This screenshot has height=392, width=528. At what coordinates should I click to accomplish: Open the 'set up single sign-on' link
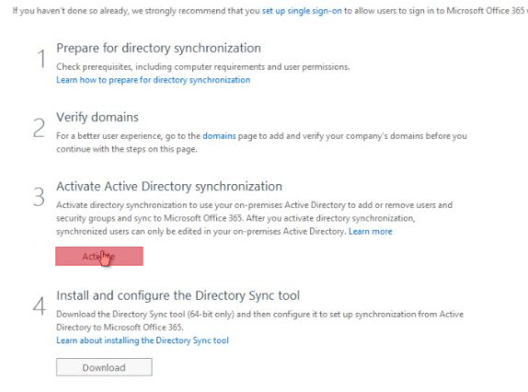(302, 11)
